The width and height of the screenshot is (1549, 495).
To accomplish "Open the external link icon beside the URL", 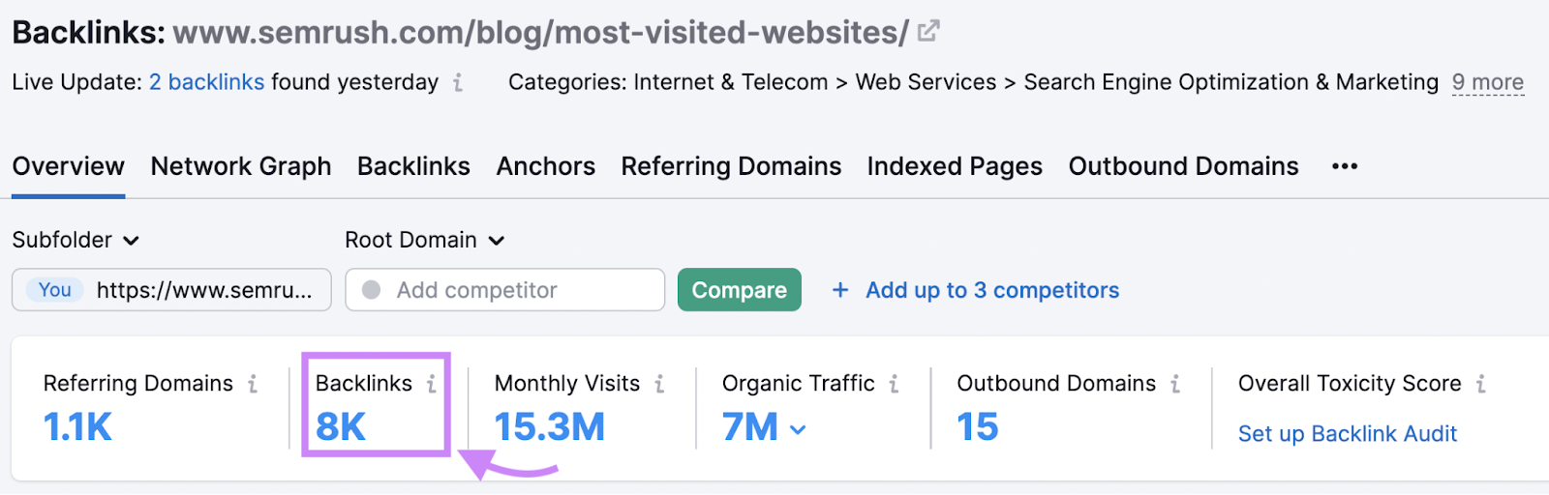I will (927, 32).
